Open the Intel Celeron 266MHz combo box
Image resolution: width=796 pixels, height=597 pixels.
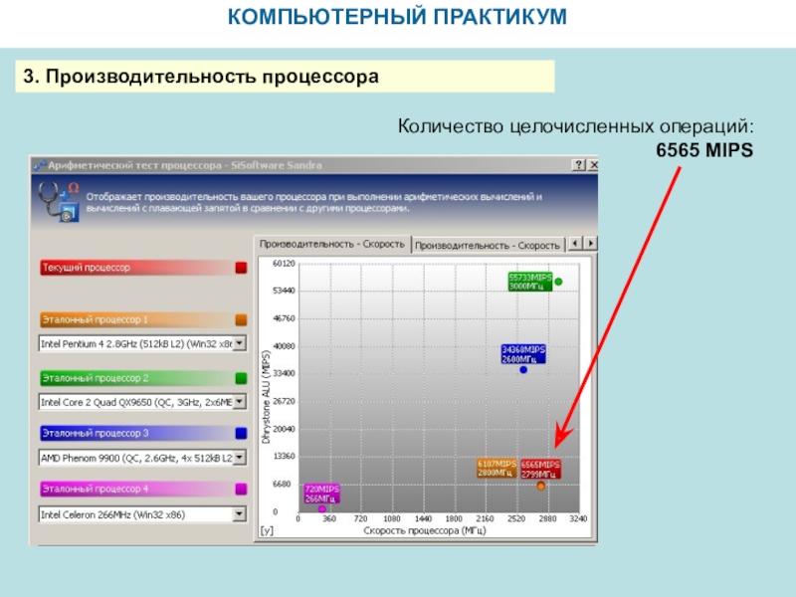point(142,514)
